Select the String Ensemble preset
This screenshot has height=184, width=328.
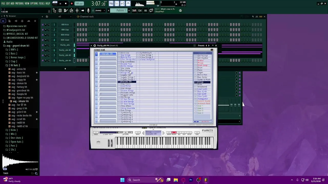click(x=128, y=108)
